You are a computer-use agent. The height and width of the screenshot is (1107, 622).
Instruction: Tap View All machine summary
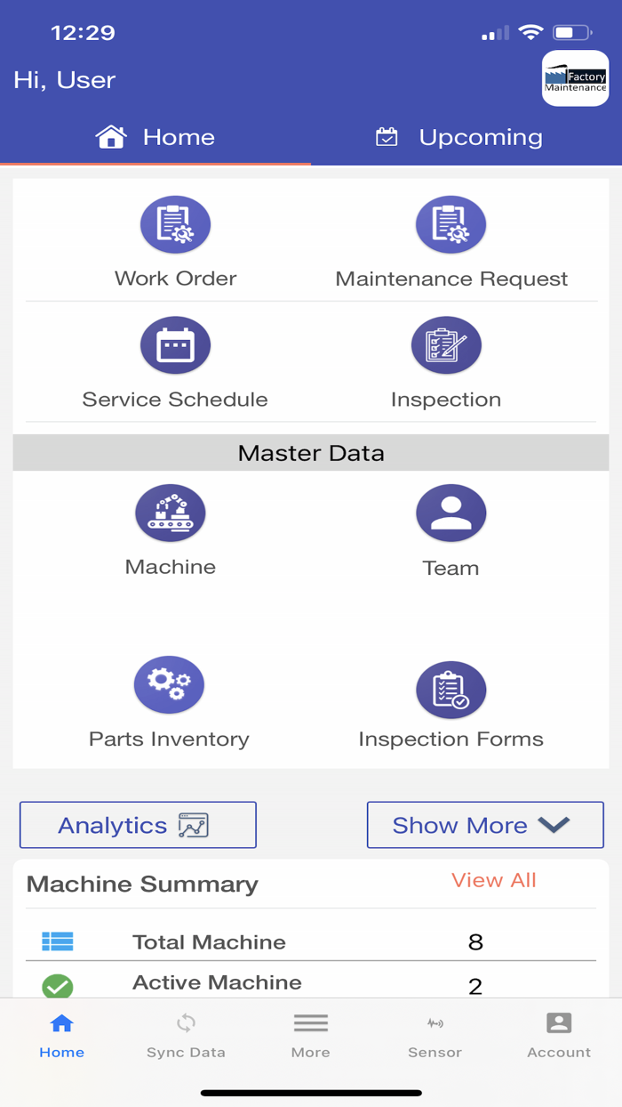click(494, 880)
